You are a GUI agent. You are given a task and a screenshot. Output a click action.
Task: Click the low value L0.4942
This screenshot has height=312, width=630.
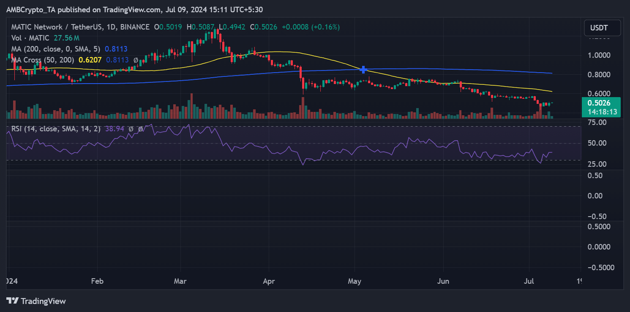coord(233,27)
